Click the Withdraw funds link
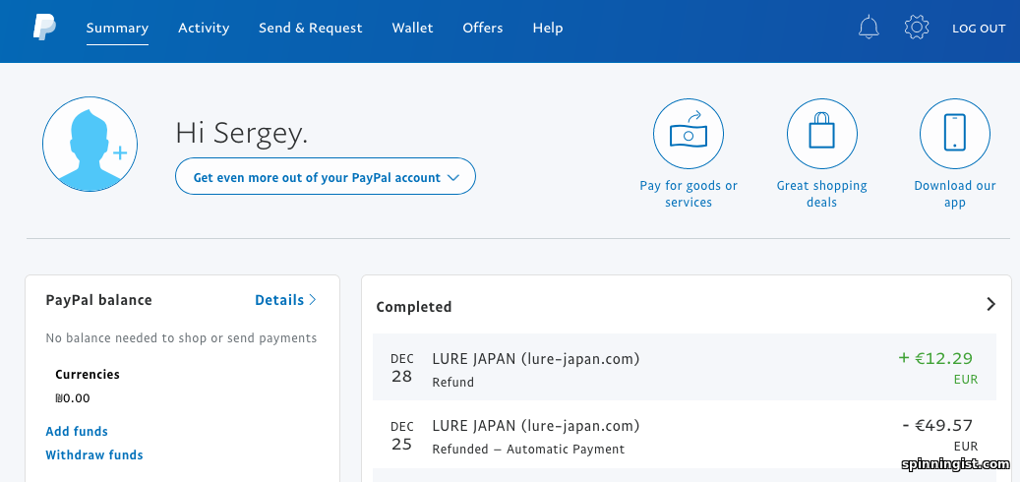The width and height of the screenshot is (1020, 482). [94, 454]
